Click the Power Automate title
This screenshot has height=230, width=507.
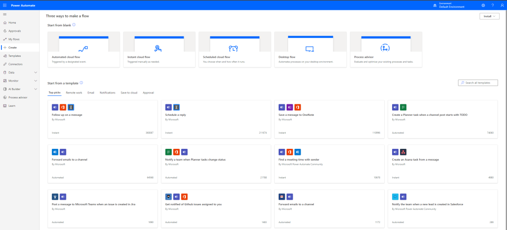23,5
